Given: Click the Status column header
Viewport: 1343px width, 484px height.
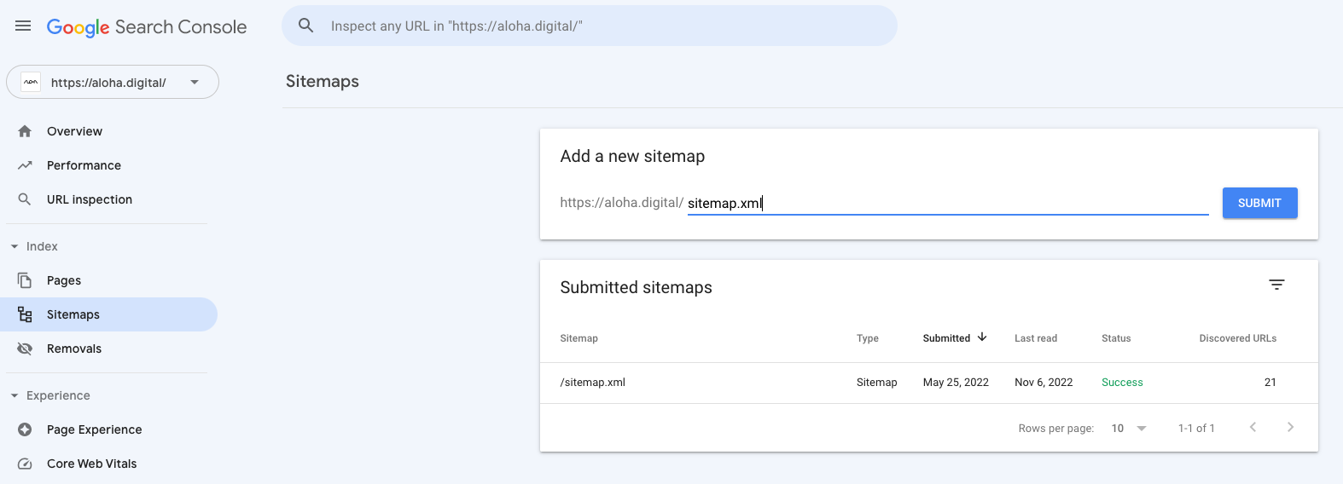Looking at the screenshot, I should click(1115, 338).
